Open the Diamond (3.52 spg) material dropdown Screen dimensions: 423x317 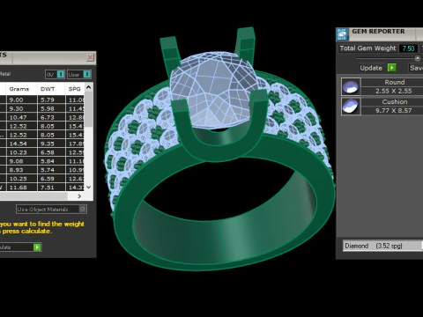382,246
